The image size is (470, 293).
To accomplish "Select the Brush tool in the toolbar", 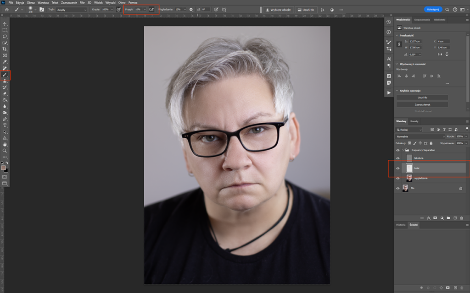I will [x=5, y=75].
